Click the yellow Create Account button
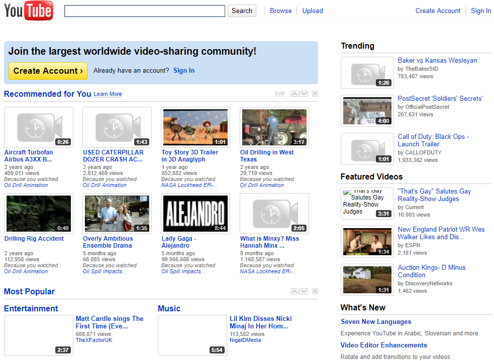 (48, 71)
